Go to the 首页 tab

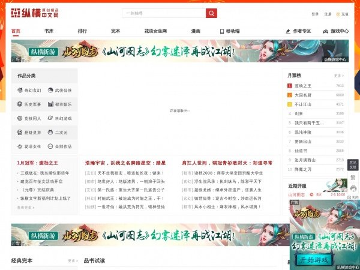(16, 31)
